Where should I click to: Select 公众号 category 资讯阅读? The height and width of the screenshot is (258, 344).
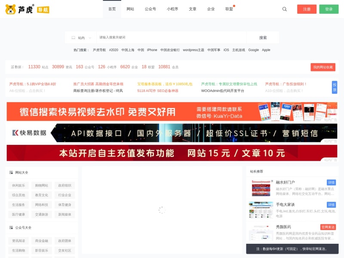(18, 241)
